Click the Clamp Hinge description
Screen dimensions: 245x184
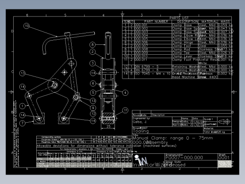(x=182, y=42)
